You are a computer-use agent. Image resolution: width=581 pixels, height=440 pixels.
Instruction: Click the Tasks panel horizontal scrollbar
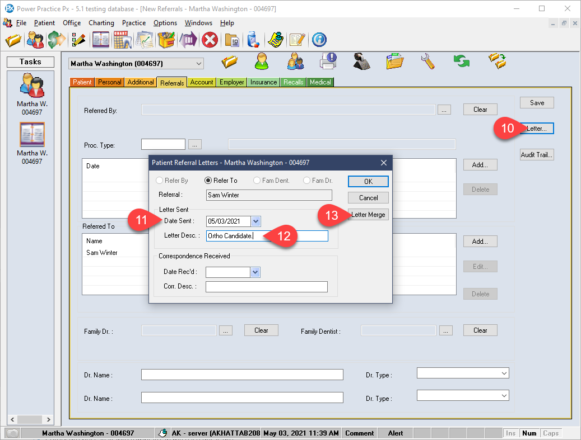point(30,419)
